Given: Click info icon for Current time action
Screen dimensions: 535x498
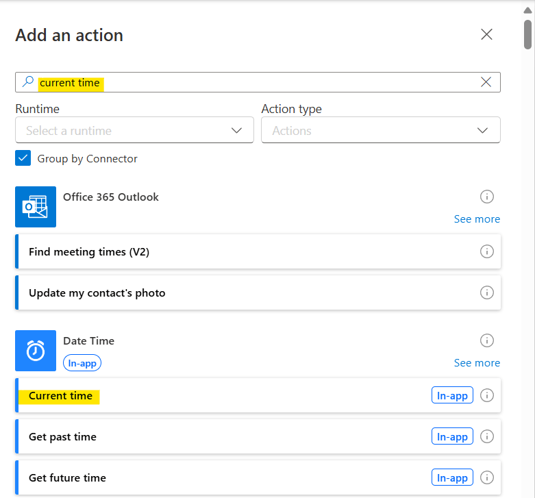Looking at the screenshot, I should click(486, 395).
